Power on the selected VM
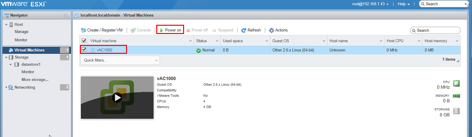 (x=170, y=30)
